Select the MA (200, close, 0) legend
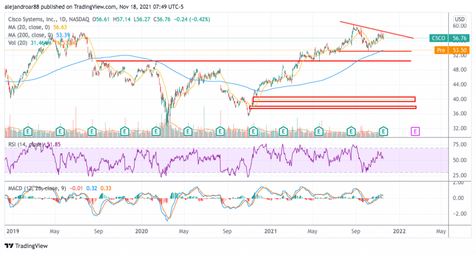Screen dimensions: 476x254 click(31, 35)
